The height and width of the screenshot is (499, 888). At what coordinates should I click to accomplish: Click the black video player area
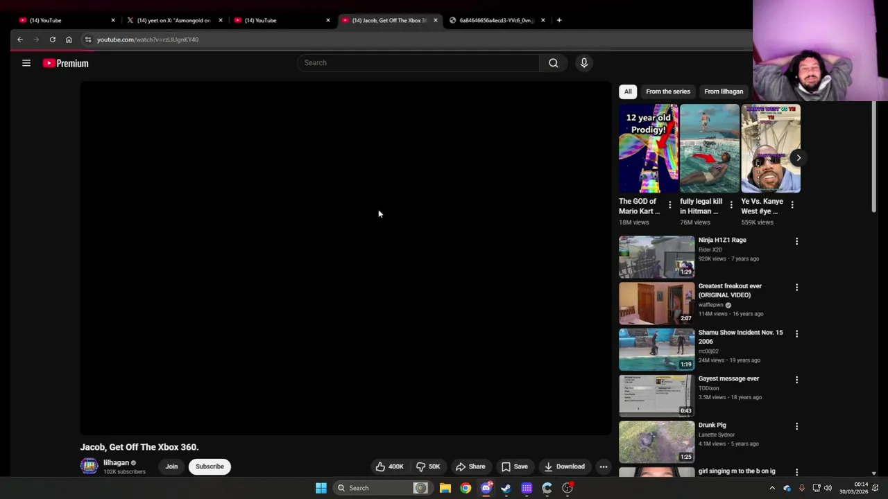click(345, 258)
